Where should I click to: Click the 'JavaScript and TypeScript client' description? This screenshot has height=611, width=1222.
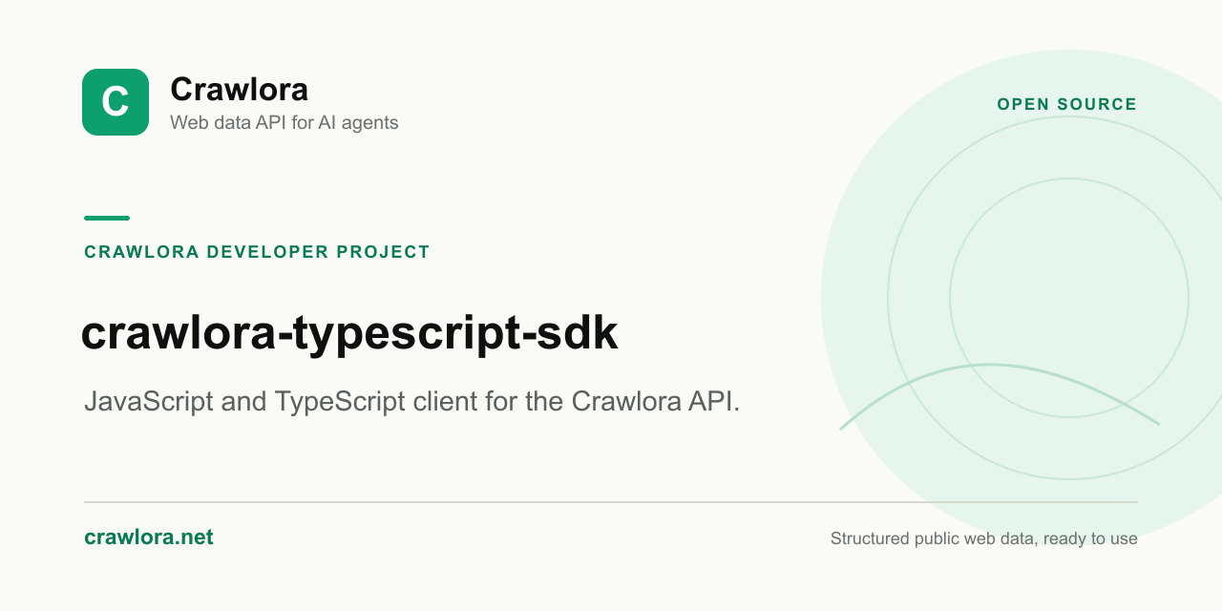[412, 401]
